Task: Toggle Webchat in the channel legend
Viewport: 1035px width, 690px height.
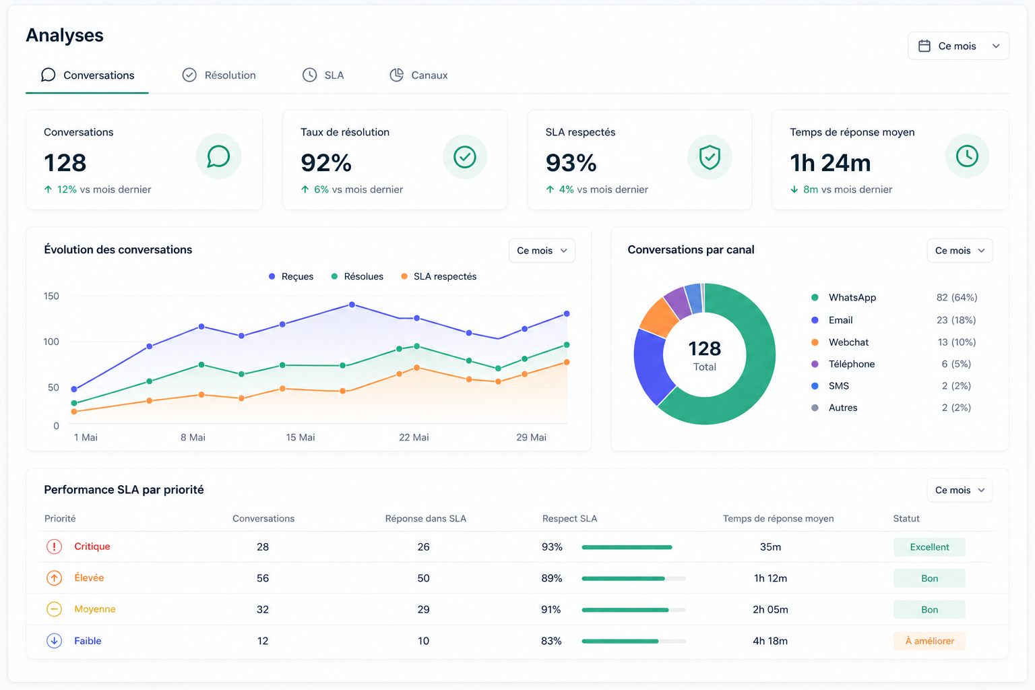Action: (840, 342)
